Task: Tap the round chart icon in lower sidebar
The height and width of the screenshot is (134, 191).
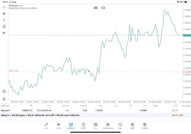Action: point(4,91)
